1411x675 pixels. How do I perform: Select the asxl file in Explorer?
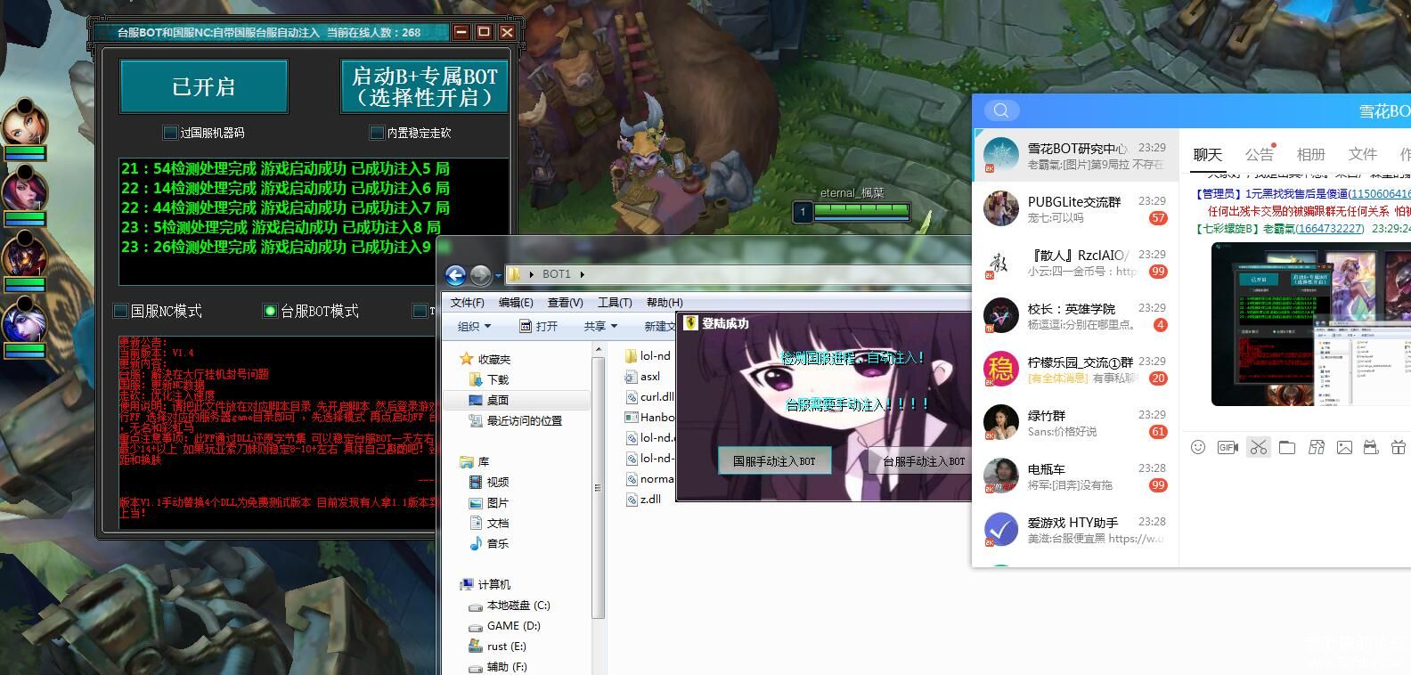643,377
